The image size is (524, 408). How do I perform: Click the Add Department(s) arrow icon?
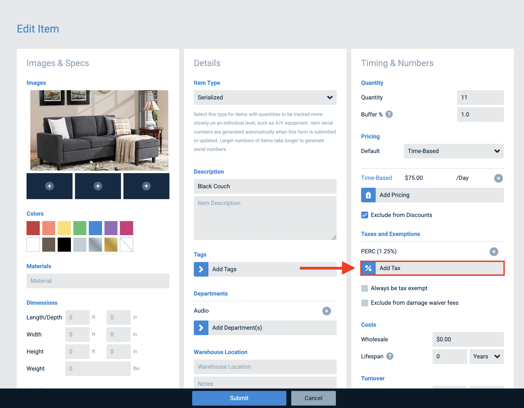201,328
